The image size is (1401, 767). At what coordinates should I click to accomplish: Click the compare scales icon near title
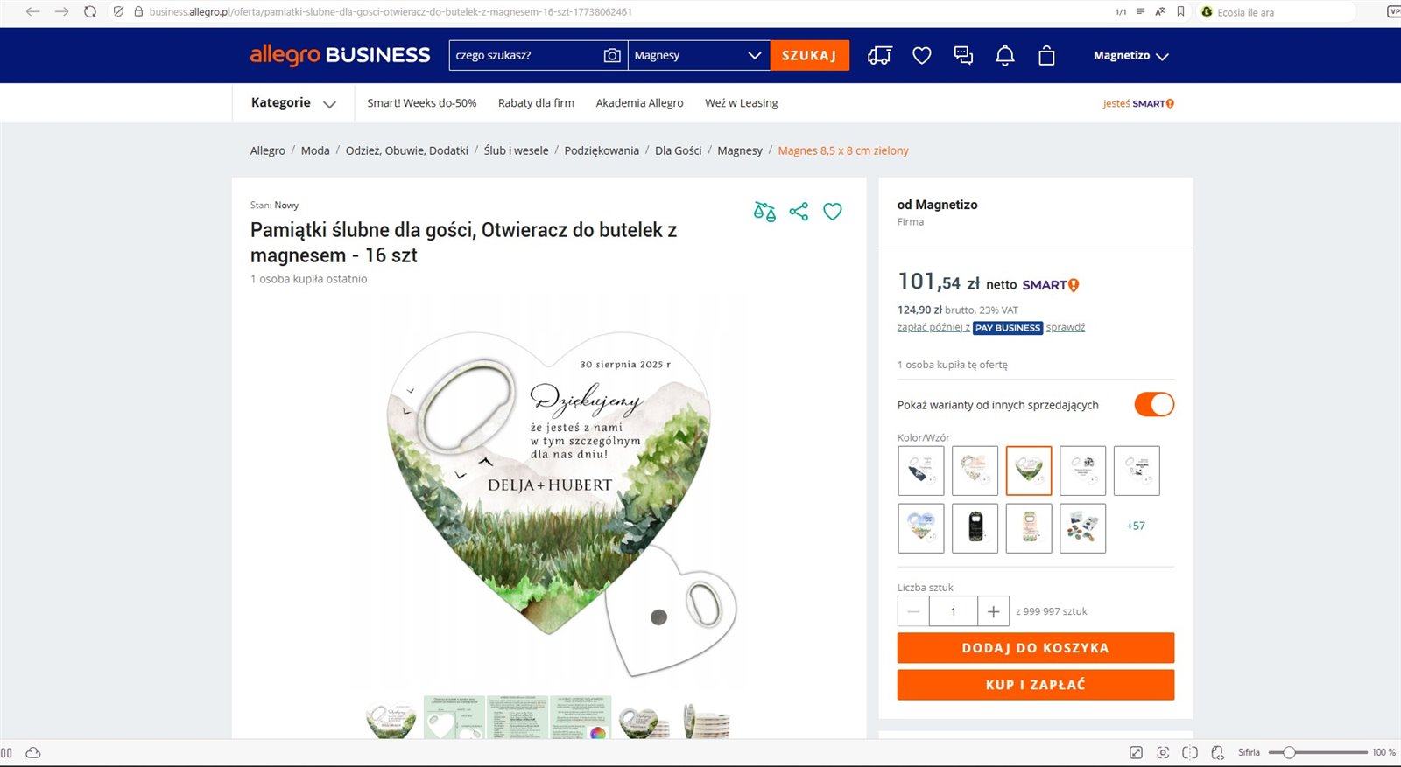click(x=764, y=212)
